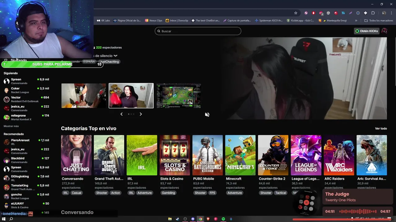Click the TomateKing channel avatar
Screen dimensions: 396x222
pyautogui.click(x=6, y=187)
